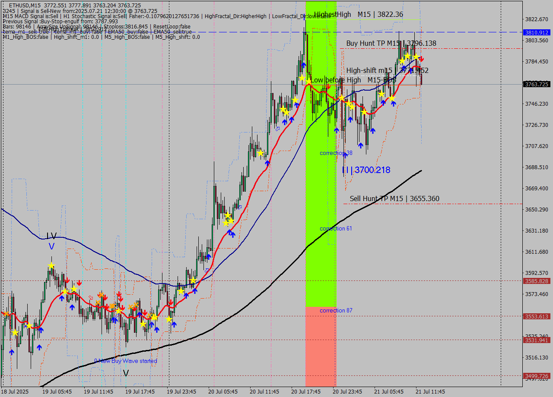Select the correction 61 label

coord(336,228)
